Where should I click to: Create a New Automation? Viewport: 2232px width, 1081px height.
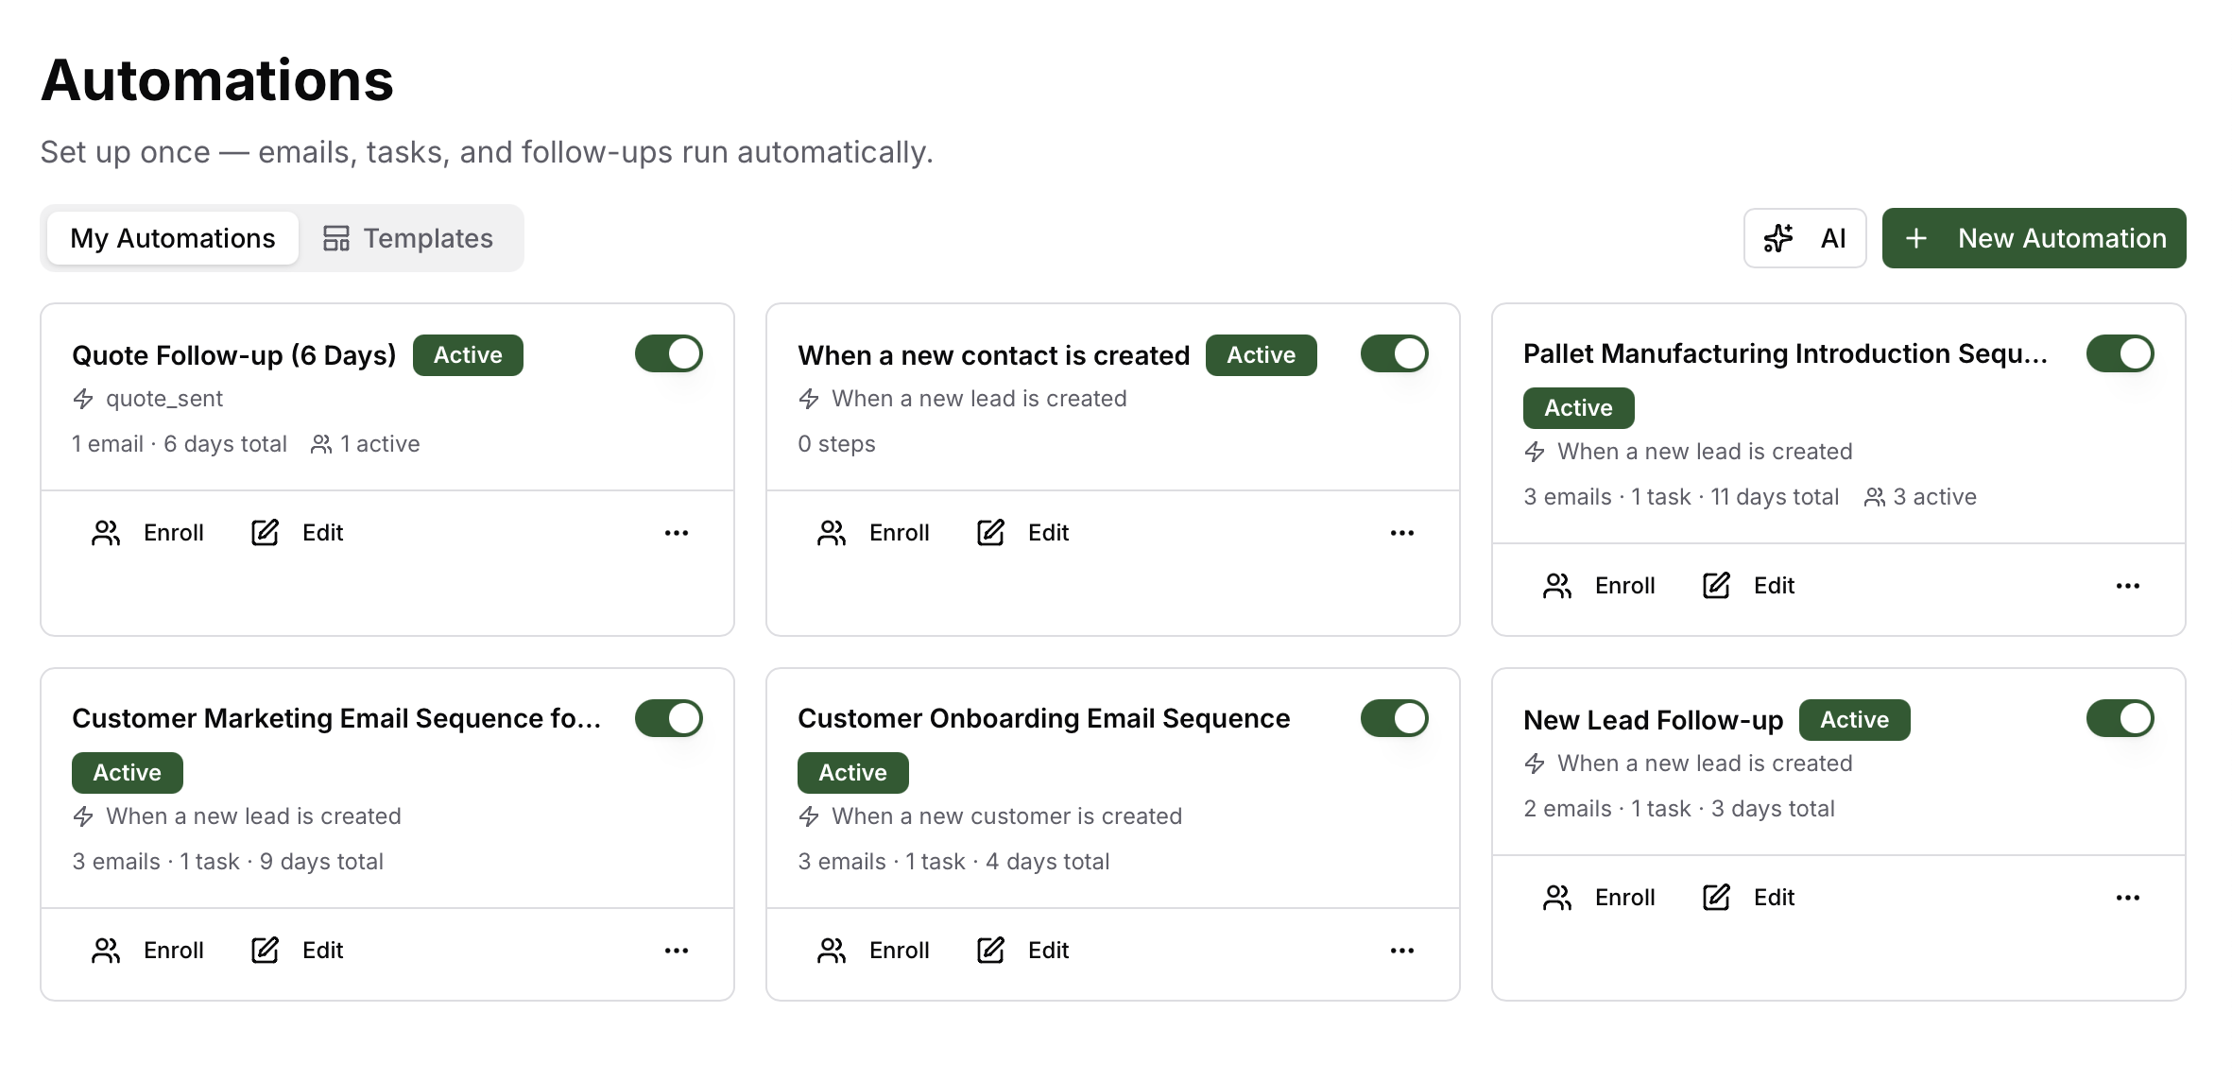[2034, 238]
